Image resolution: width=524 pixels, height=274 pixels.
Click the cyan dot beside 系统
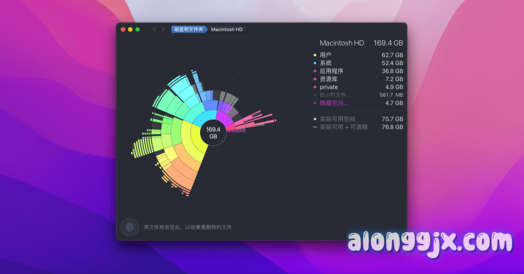[x=315, y=63]
